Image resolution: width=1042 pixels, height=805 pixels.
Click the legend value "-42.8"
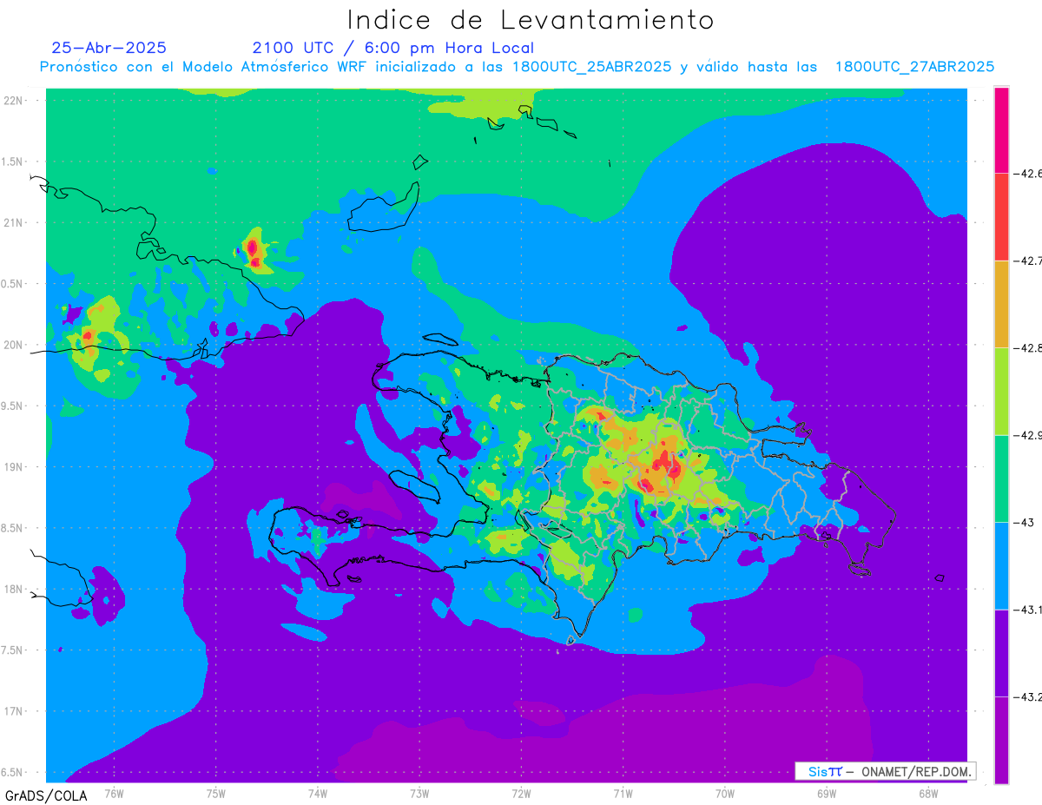[x=1029, y=348]
